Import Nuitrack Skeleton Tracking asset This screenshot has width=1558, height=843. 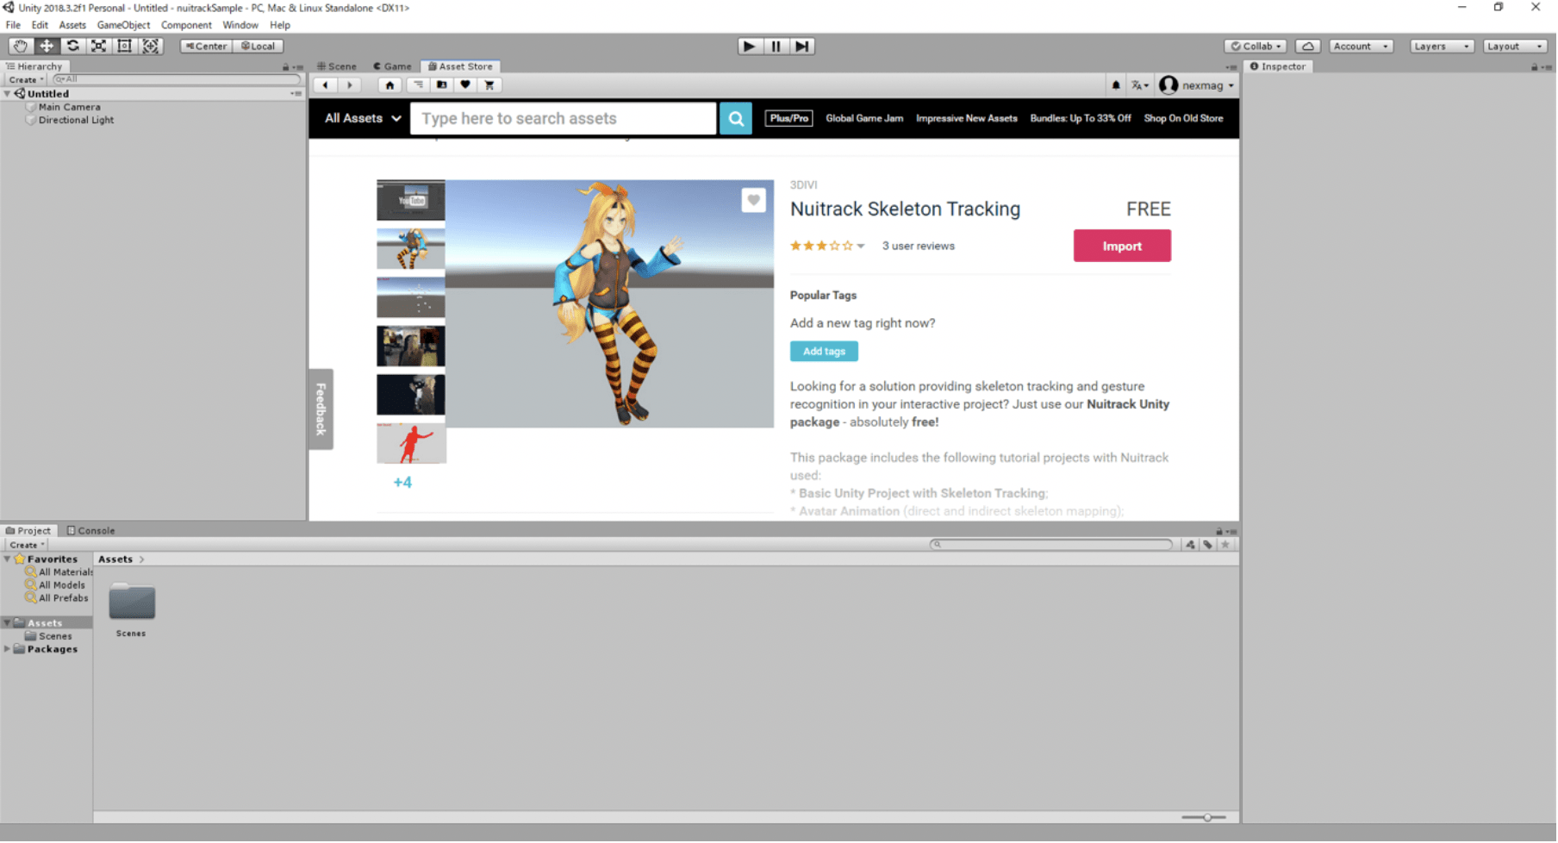click(x=1122, y=247)
